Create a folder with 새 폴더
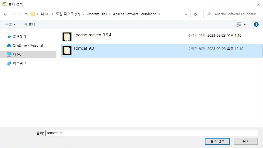The height and width of the screenshot is (148, 263). coord(30,24)
